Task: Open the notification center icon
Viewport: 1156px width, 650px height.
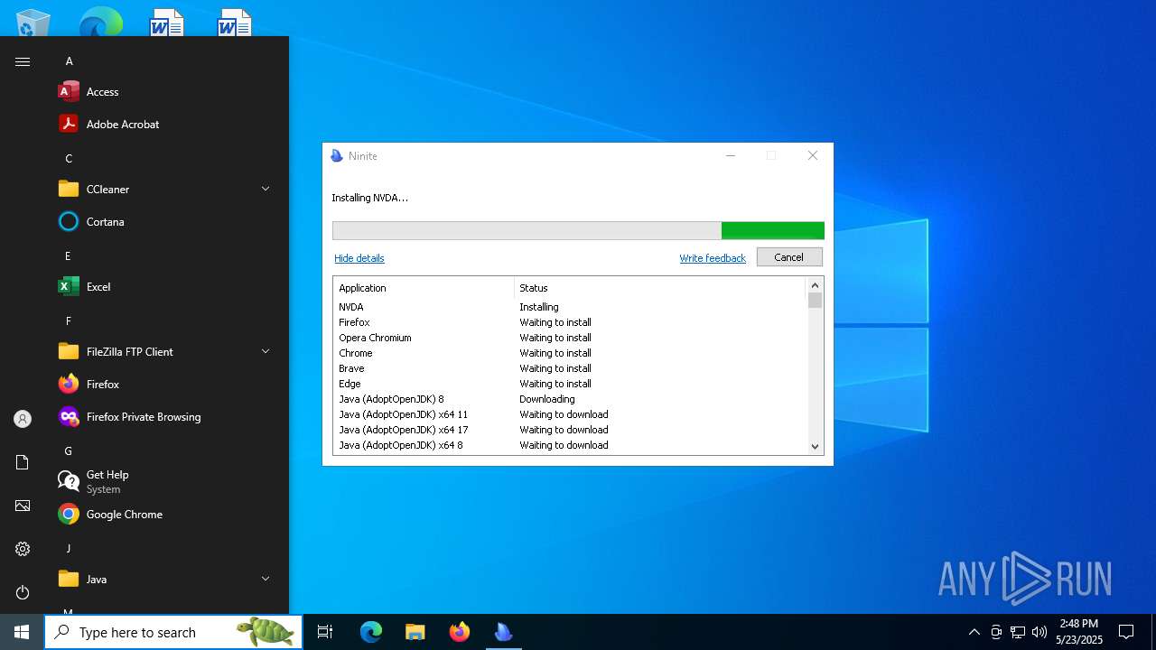Action: point(1126,632)
